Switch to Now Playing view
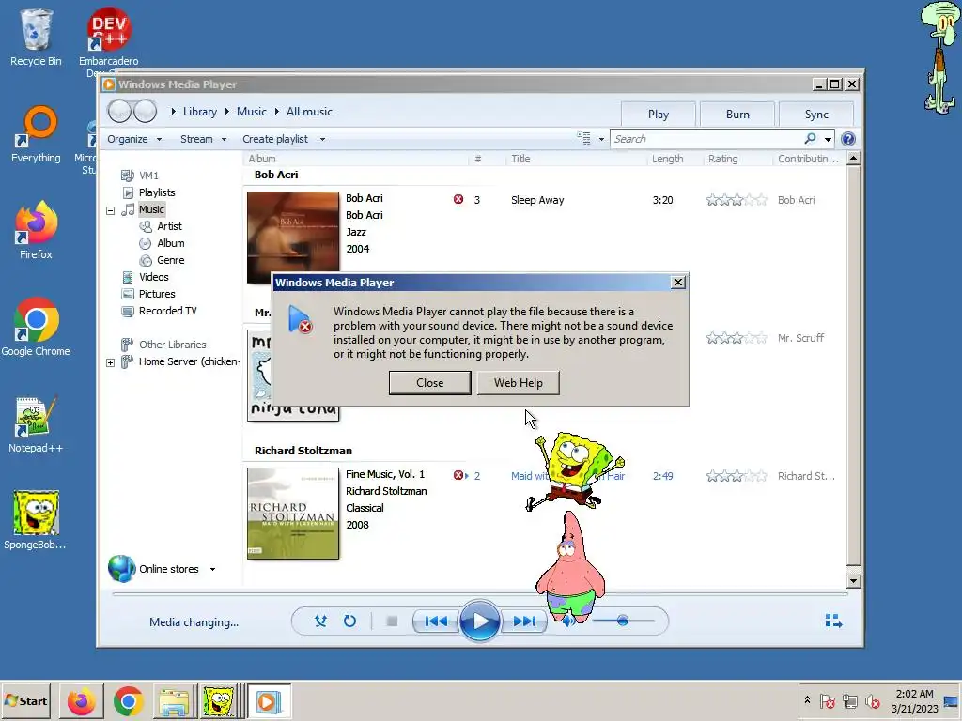Screen dimensions: 962x721 pyautogui.click(x=833, y=621)
